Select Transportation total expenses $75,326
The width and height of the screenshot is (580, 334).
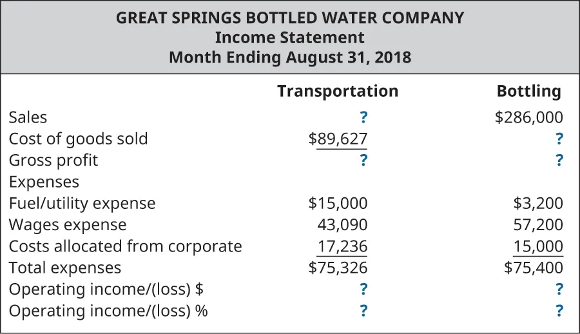click(x=338, y=268)
